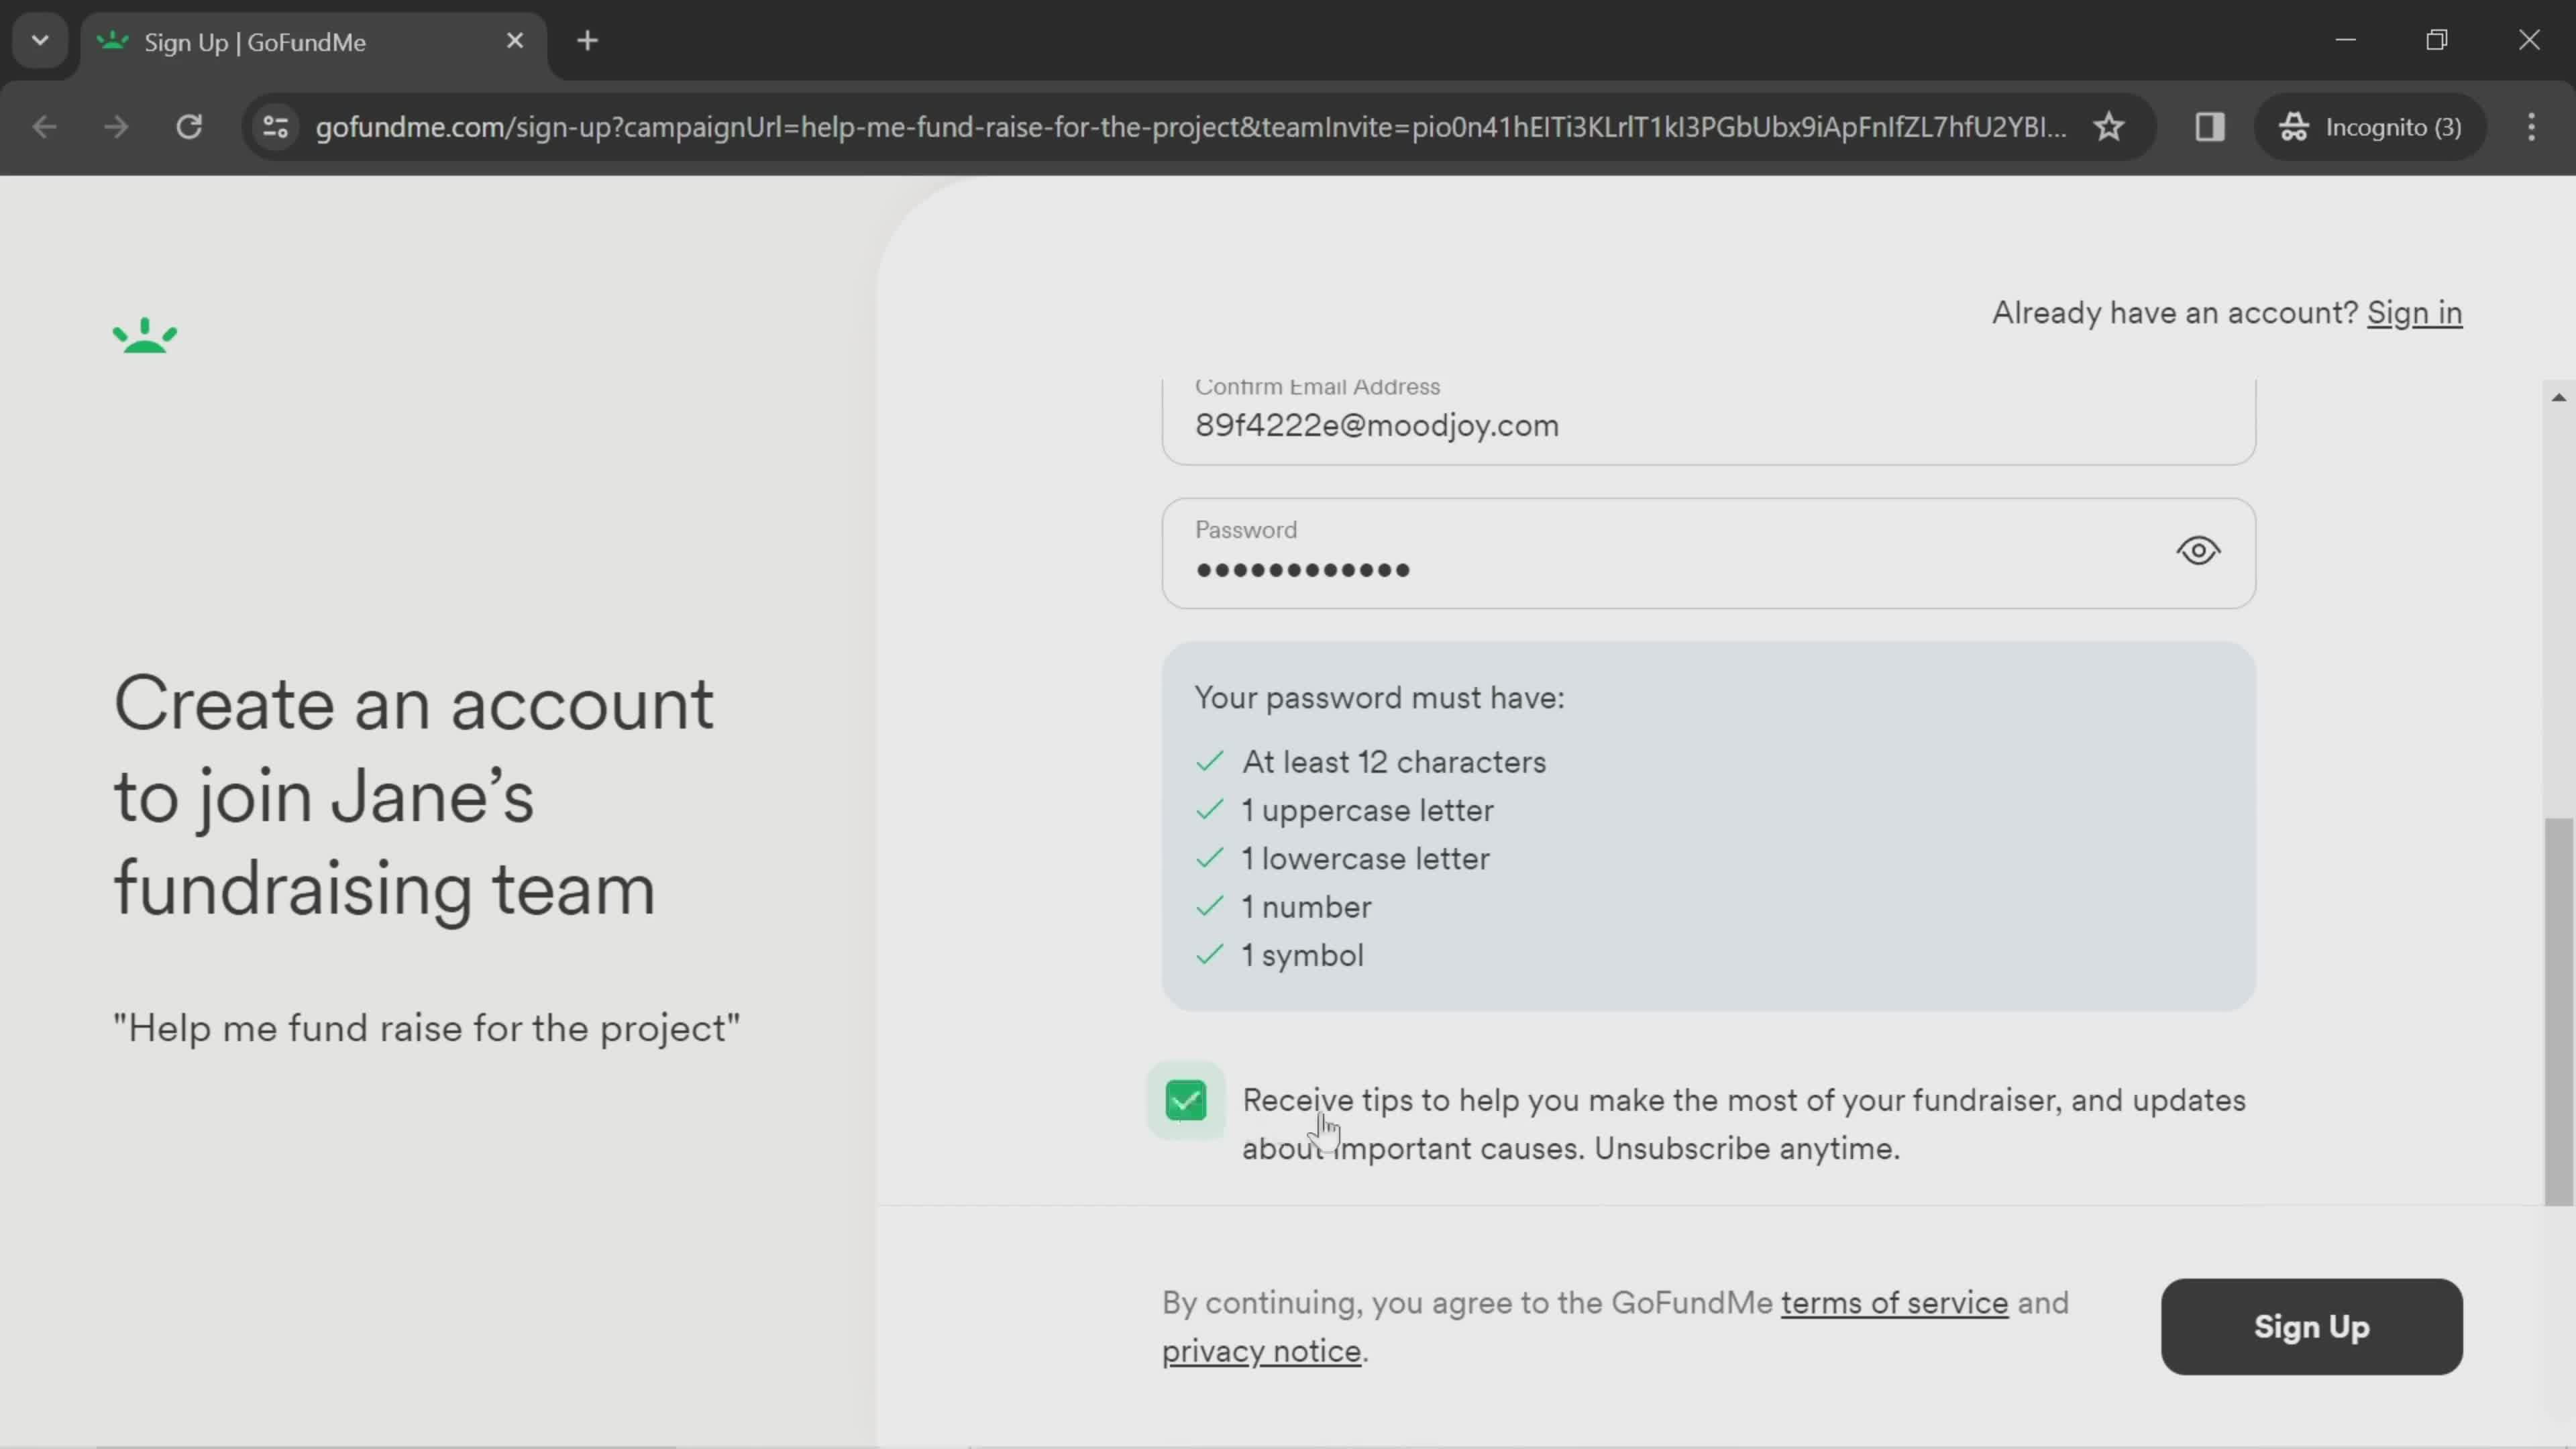Image resolution: width=2576 pixels, height=1449 pixels.
Task: Minimize the browser window
Action: click(x=2345, y=40)
